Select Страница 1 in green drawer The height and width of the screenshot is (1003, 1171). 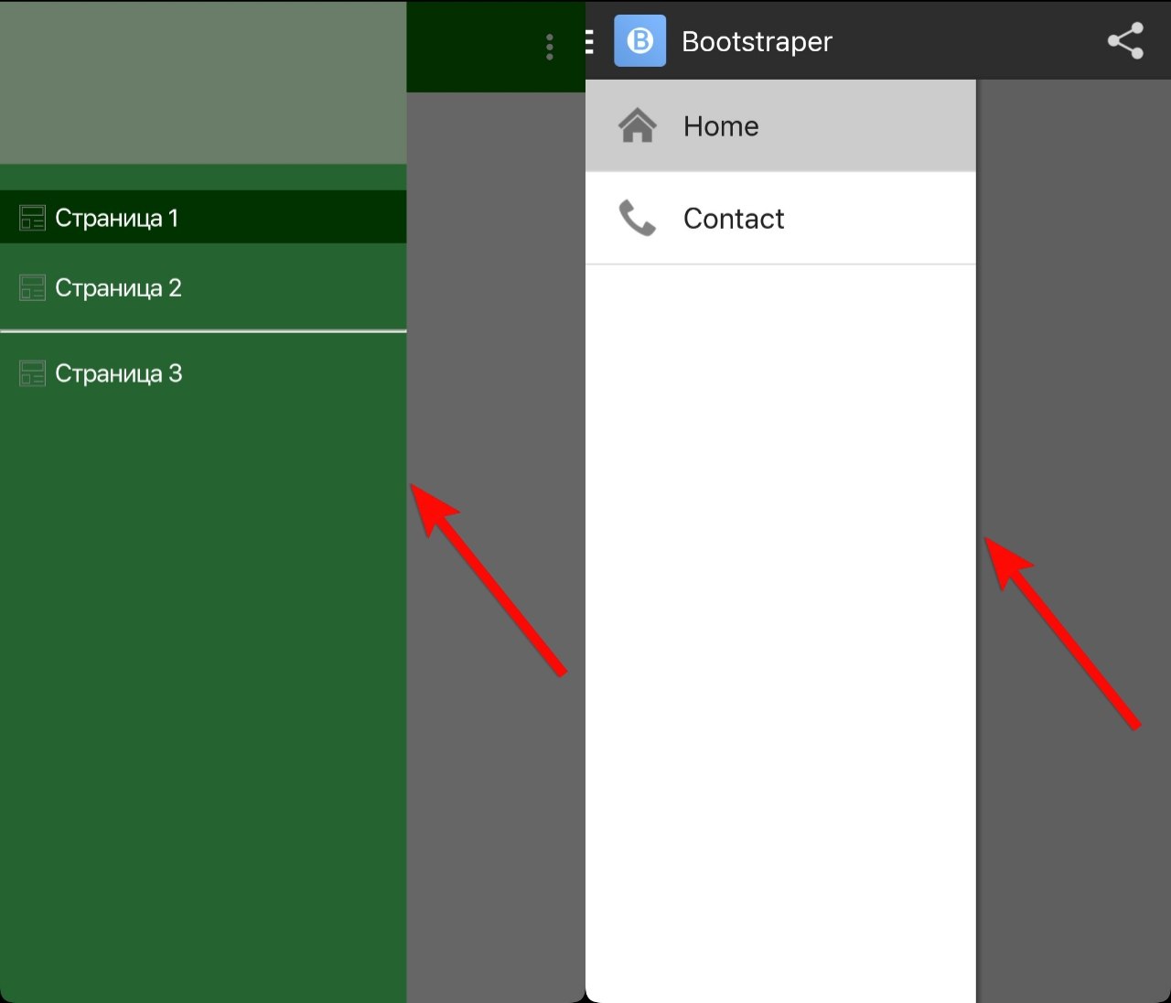(203, 217)
